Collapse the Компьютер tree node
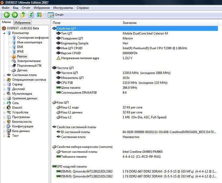The image size is (222, 183). 4,33
